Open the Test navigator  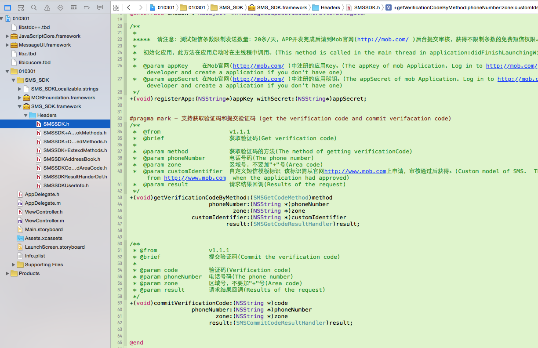coord(60,7)
